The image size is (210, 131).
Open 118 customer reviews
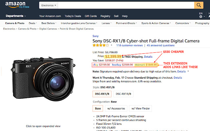click(x=129, y=45)
